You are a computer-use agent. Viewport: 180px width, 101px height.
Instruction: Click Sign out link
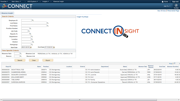pos(175,2)
